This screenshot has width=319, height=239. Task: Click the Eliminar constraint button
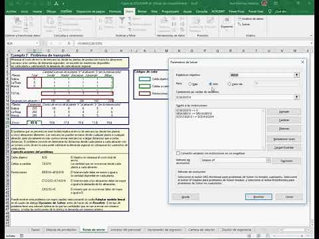point(284,129)
